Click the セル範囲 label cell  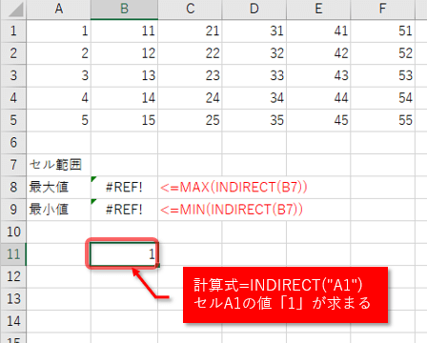58,165
